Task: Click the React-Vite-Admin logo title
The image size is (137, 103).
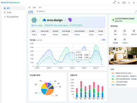Action: coord(10,3)
